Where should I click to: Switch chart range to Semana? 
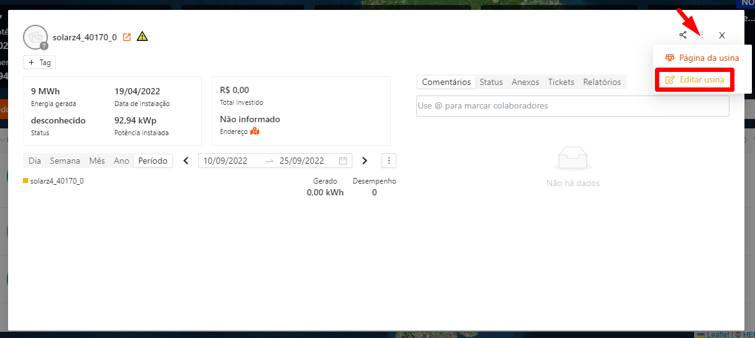click(x=65, y=161)
